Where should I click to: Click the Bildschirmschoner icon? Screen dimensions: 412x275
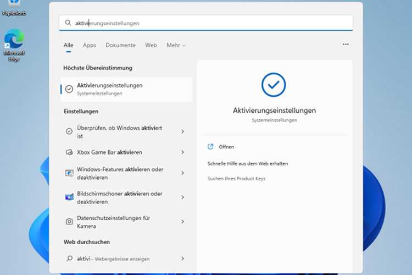(69, 197)
